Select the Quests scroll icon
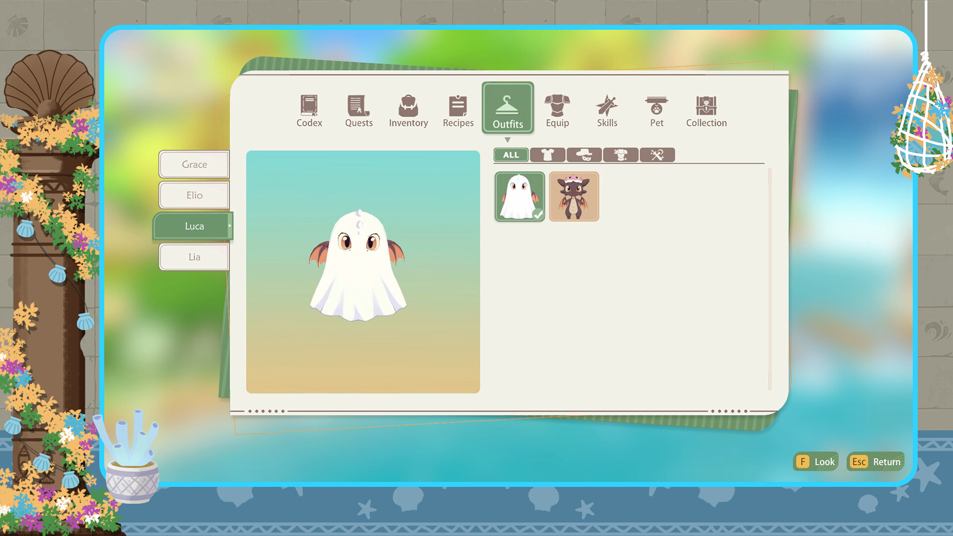 point(358,107)
